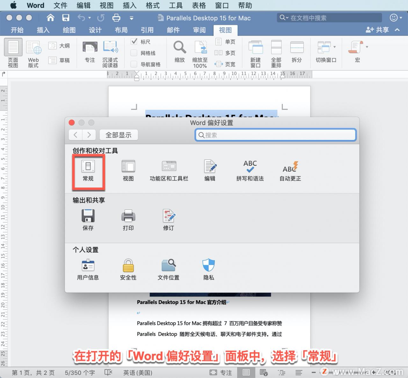408x378 pixels.
Task: Open Print (打印) preferences
Action: click(x=128, y=220)
